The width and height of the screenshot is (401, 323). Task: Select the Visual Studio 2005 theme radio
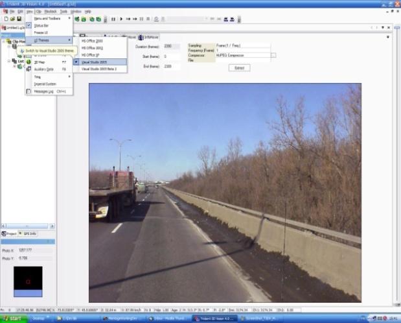[x=76, y=62]
